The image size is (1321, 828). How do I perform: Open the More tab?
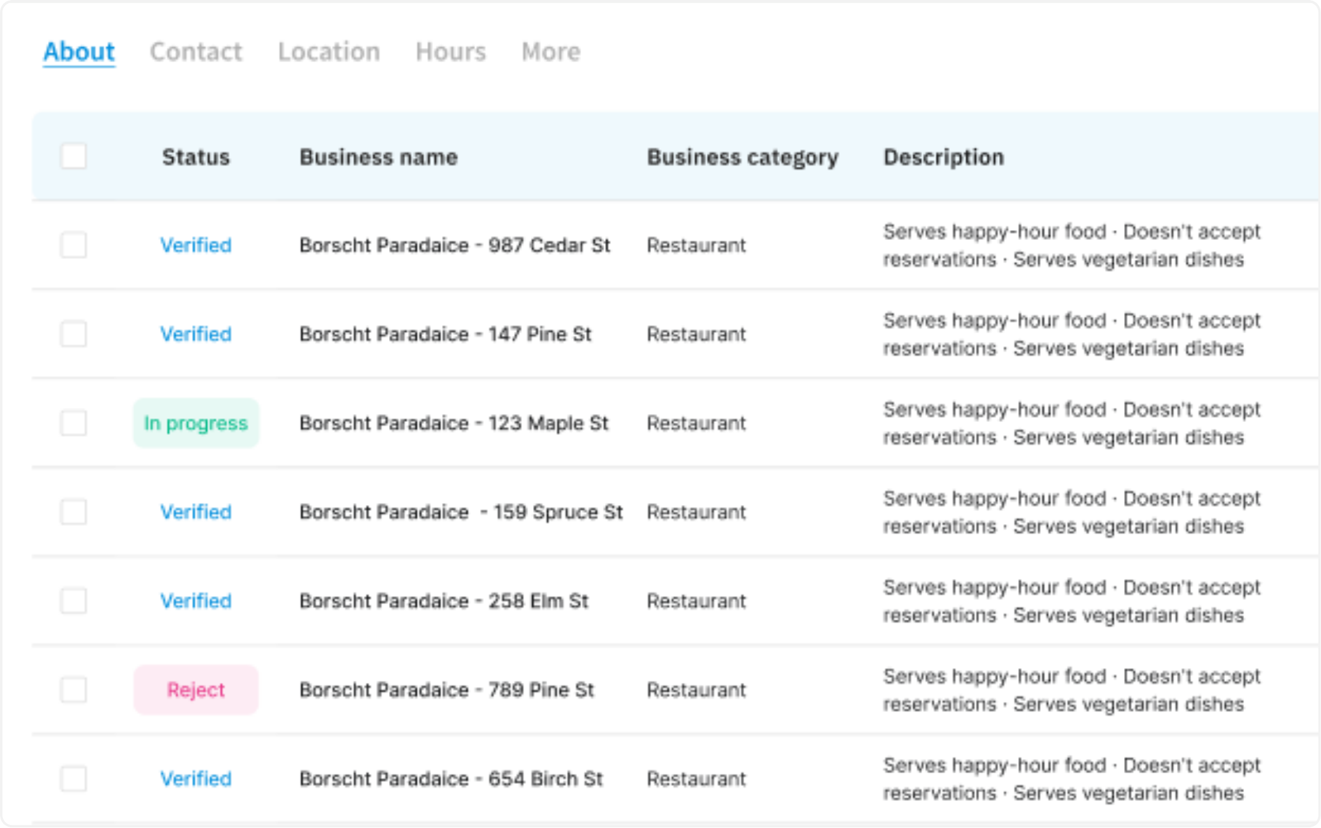pyautogui.click(x=550, y=52)
